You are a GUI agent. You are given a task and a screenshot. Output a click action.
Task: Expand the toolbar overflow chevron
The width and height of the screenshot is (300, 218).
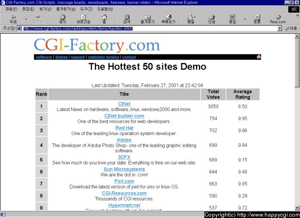pos(297,15)
